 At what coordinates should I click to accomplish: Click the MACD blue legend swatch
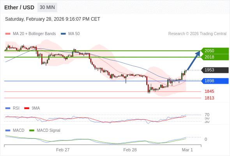coord(8,131)
